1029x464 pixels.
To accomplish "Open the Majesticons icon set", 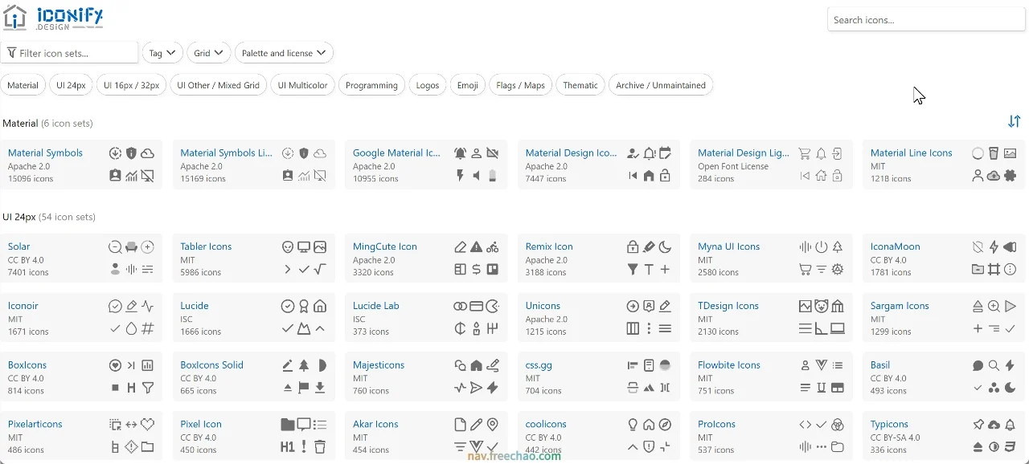I will coord(379,364).
